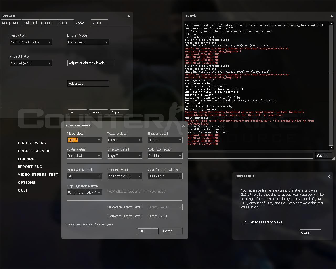Expand the High Dynamic Range dropdown

84,192
